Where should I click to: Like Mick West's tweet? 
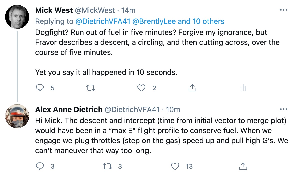point(142,88)
